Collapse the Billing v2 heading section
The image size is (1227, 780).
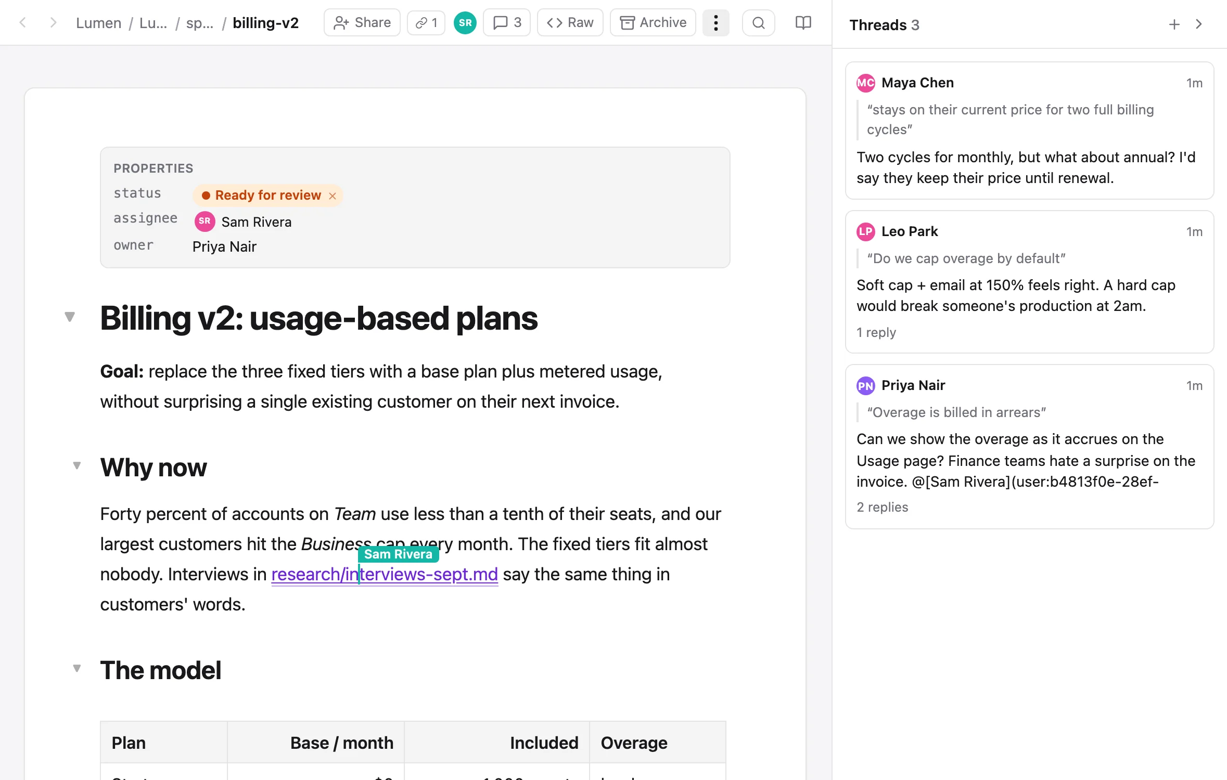[x=70, y=317]
